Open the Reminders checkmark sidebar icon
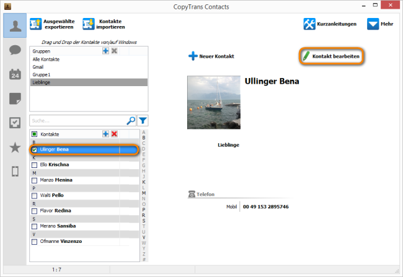The width and height of the screenshot is (403, 277). click(15, 123)
